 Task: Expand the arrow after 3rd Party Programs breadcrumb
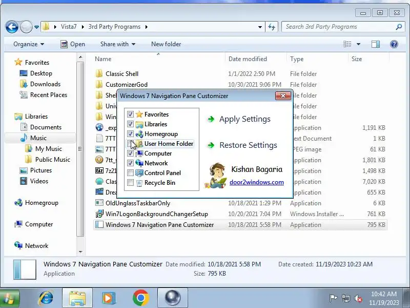click(x=146, y=27)
